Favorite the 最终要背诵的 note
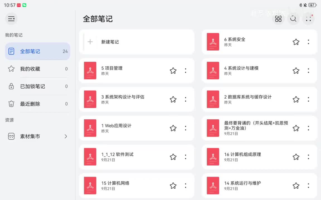This screenshot has height=200, width=321. tap(296, 128)
